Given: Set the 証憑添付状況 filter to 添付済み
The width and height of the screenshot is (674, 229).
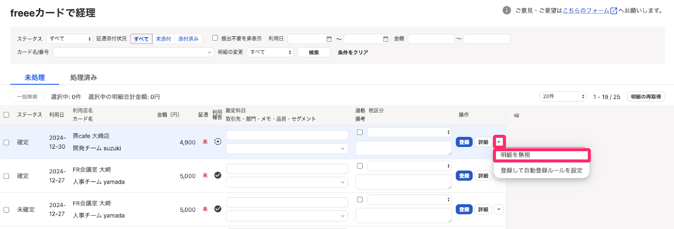Looking at the screenshot, I should pos(188,39).
